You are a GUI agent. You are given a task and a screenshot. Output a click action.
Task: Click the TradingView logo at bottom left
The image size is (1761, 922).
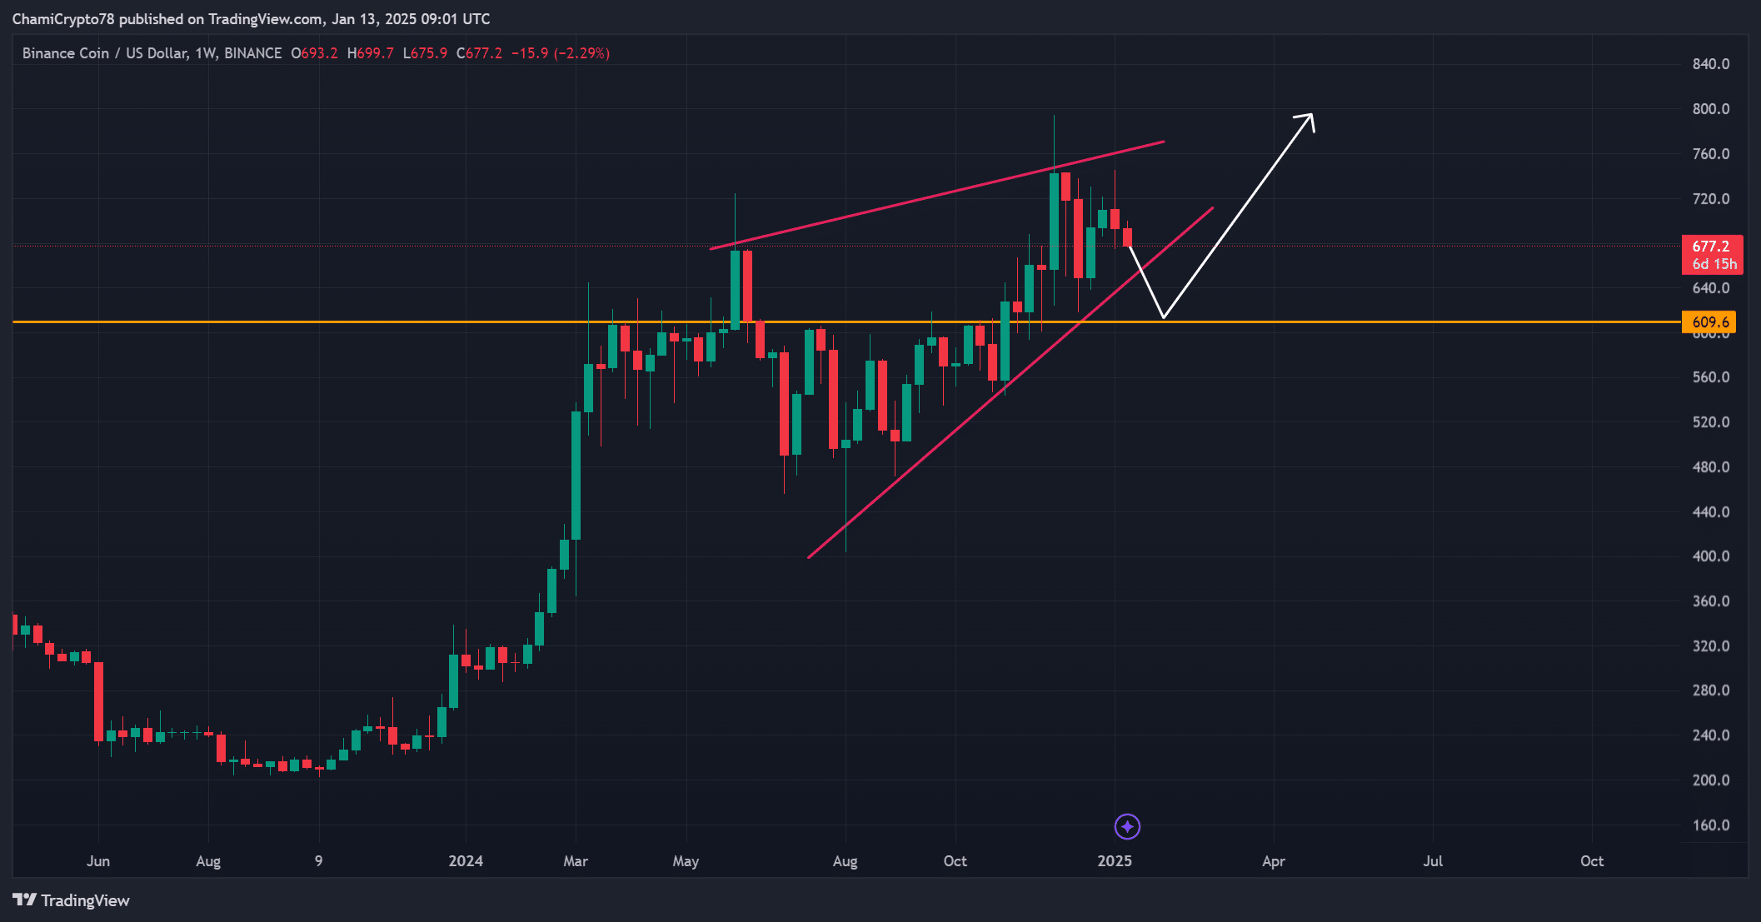pyautogui.click(x=71, y=900)
